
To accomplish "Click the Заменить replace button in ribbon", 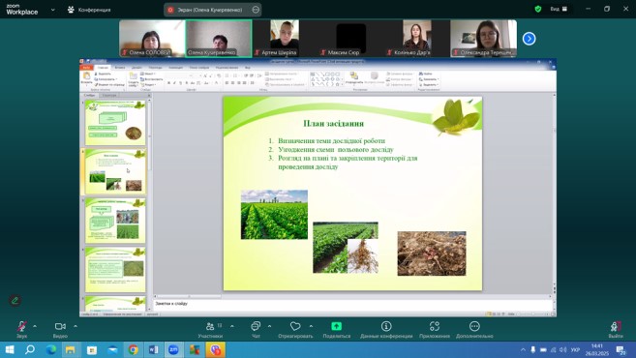I will click(x=429, y=79).
